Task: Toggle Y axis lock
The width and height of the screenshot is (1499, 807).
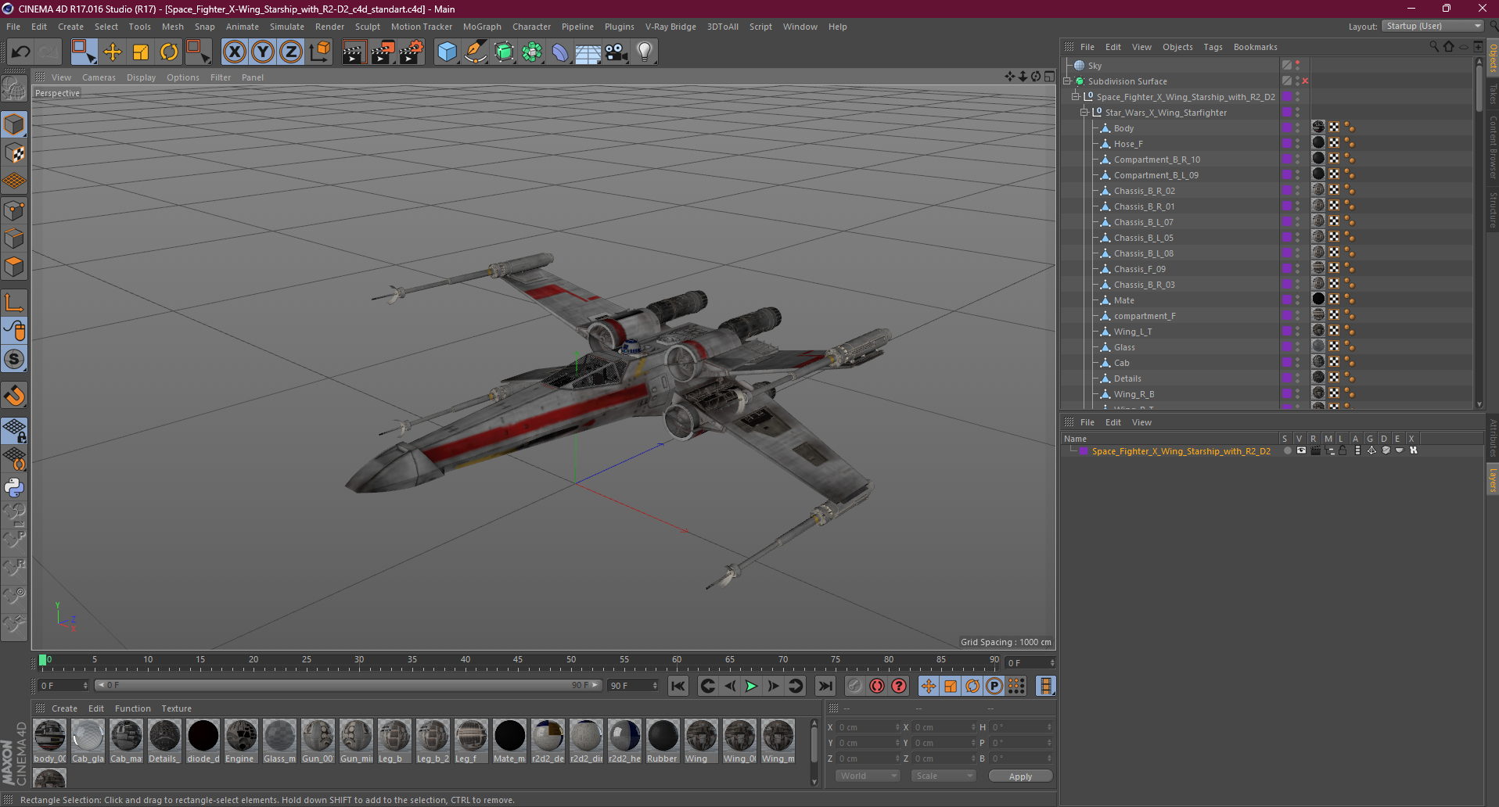Action: (263, 52)
